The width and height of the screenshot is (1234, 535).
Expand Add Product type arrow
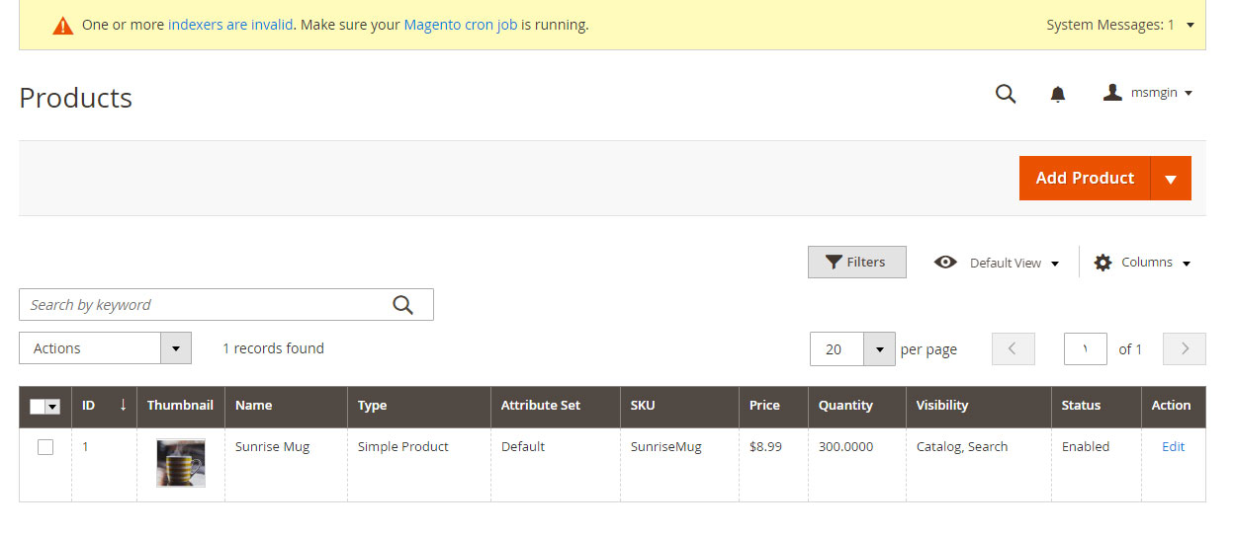click(1171, 179)
